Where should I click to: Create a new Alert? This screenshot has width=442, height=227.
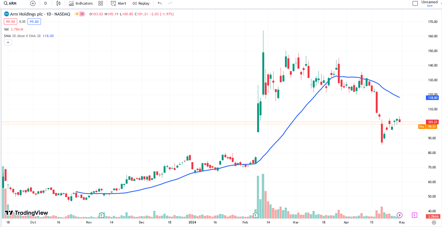coord(119,3)
